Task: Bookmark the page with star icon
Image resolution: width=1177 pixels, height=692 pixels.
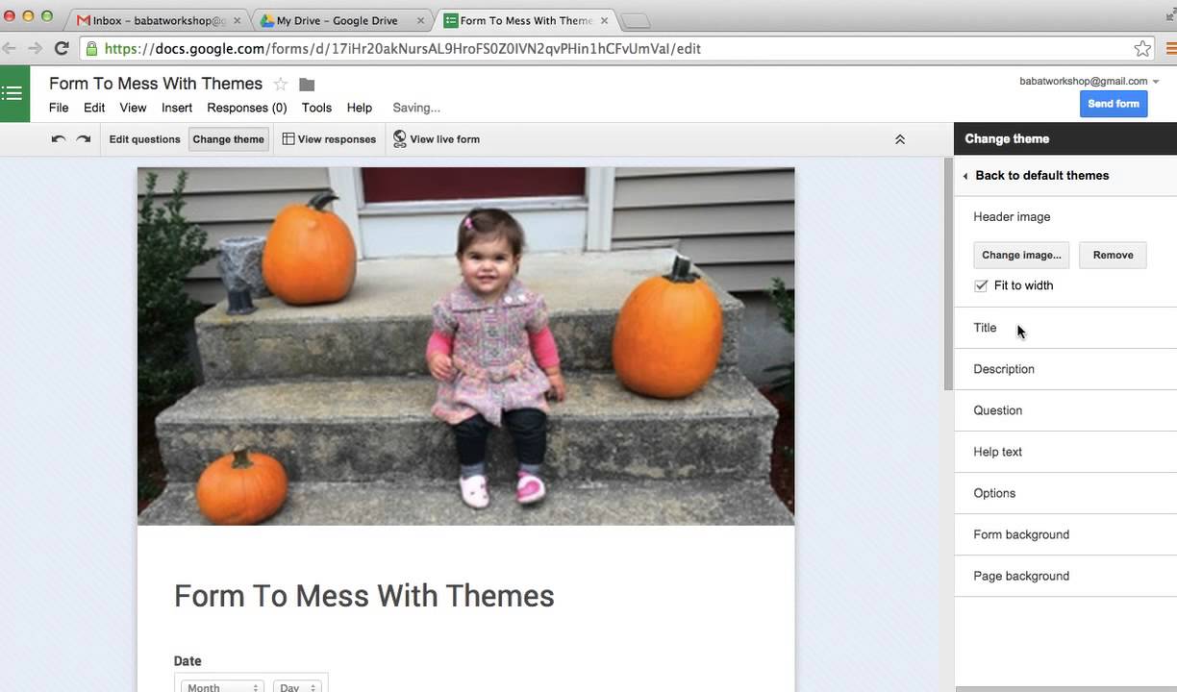Action: click(x=1142, y=48)
